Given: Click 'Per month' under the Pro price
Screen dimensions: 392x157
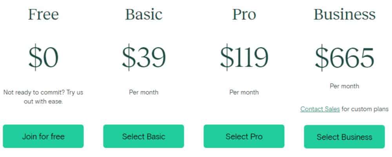Looking at the screenshot, I should (244, 92).
